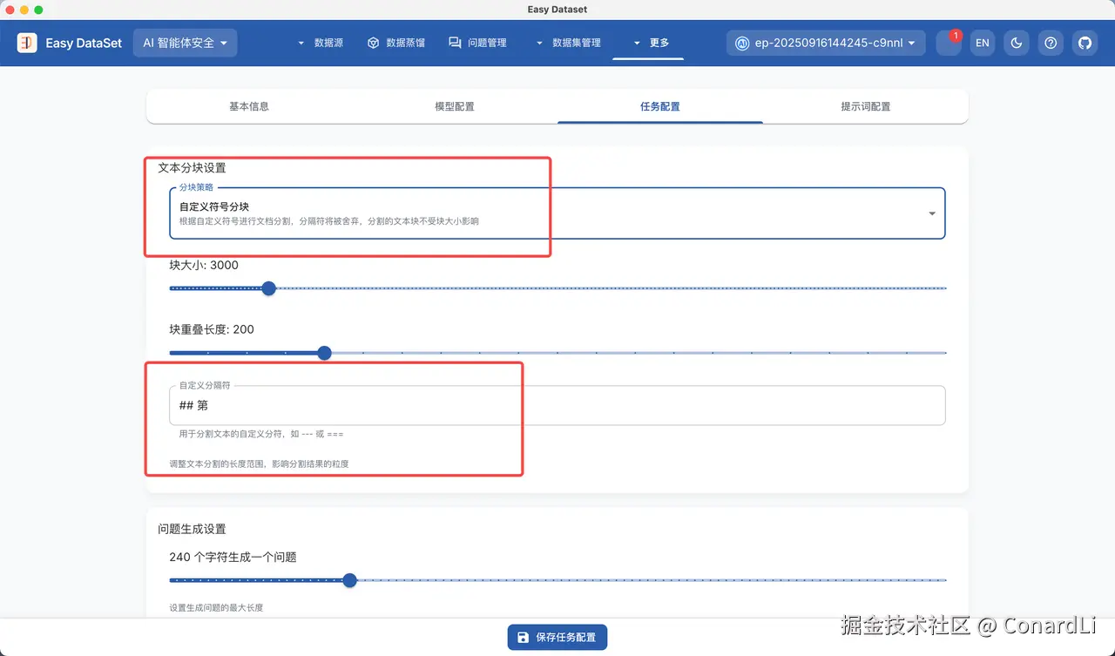Click the 块重叠长度 slider handle
Screen dimensions: 1115x656
click(x=325, y=353)
